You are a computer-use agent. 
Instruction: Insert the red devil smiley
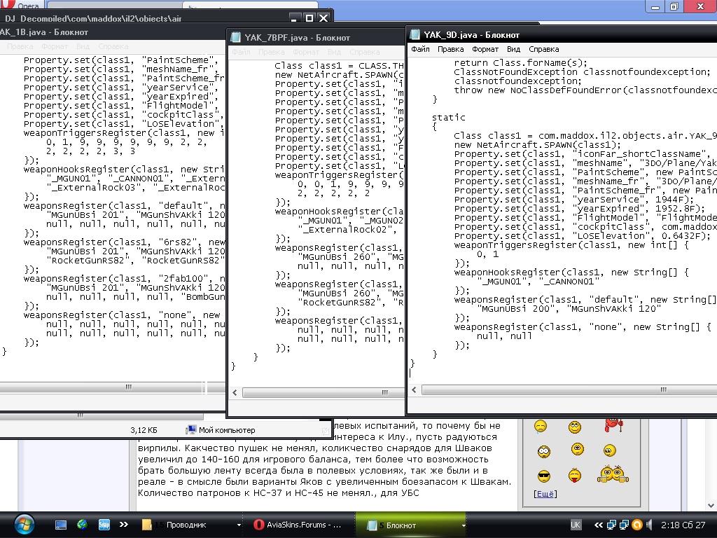[612, 425]
